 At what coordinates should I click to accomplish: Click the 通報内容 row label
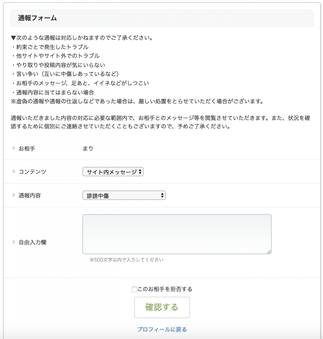tap(30, 196)
